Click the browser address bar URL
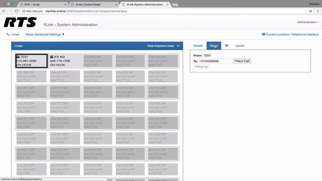Screen dimensions: 322x181 (86, 11)
